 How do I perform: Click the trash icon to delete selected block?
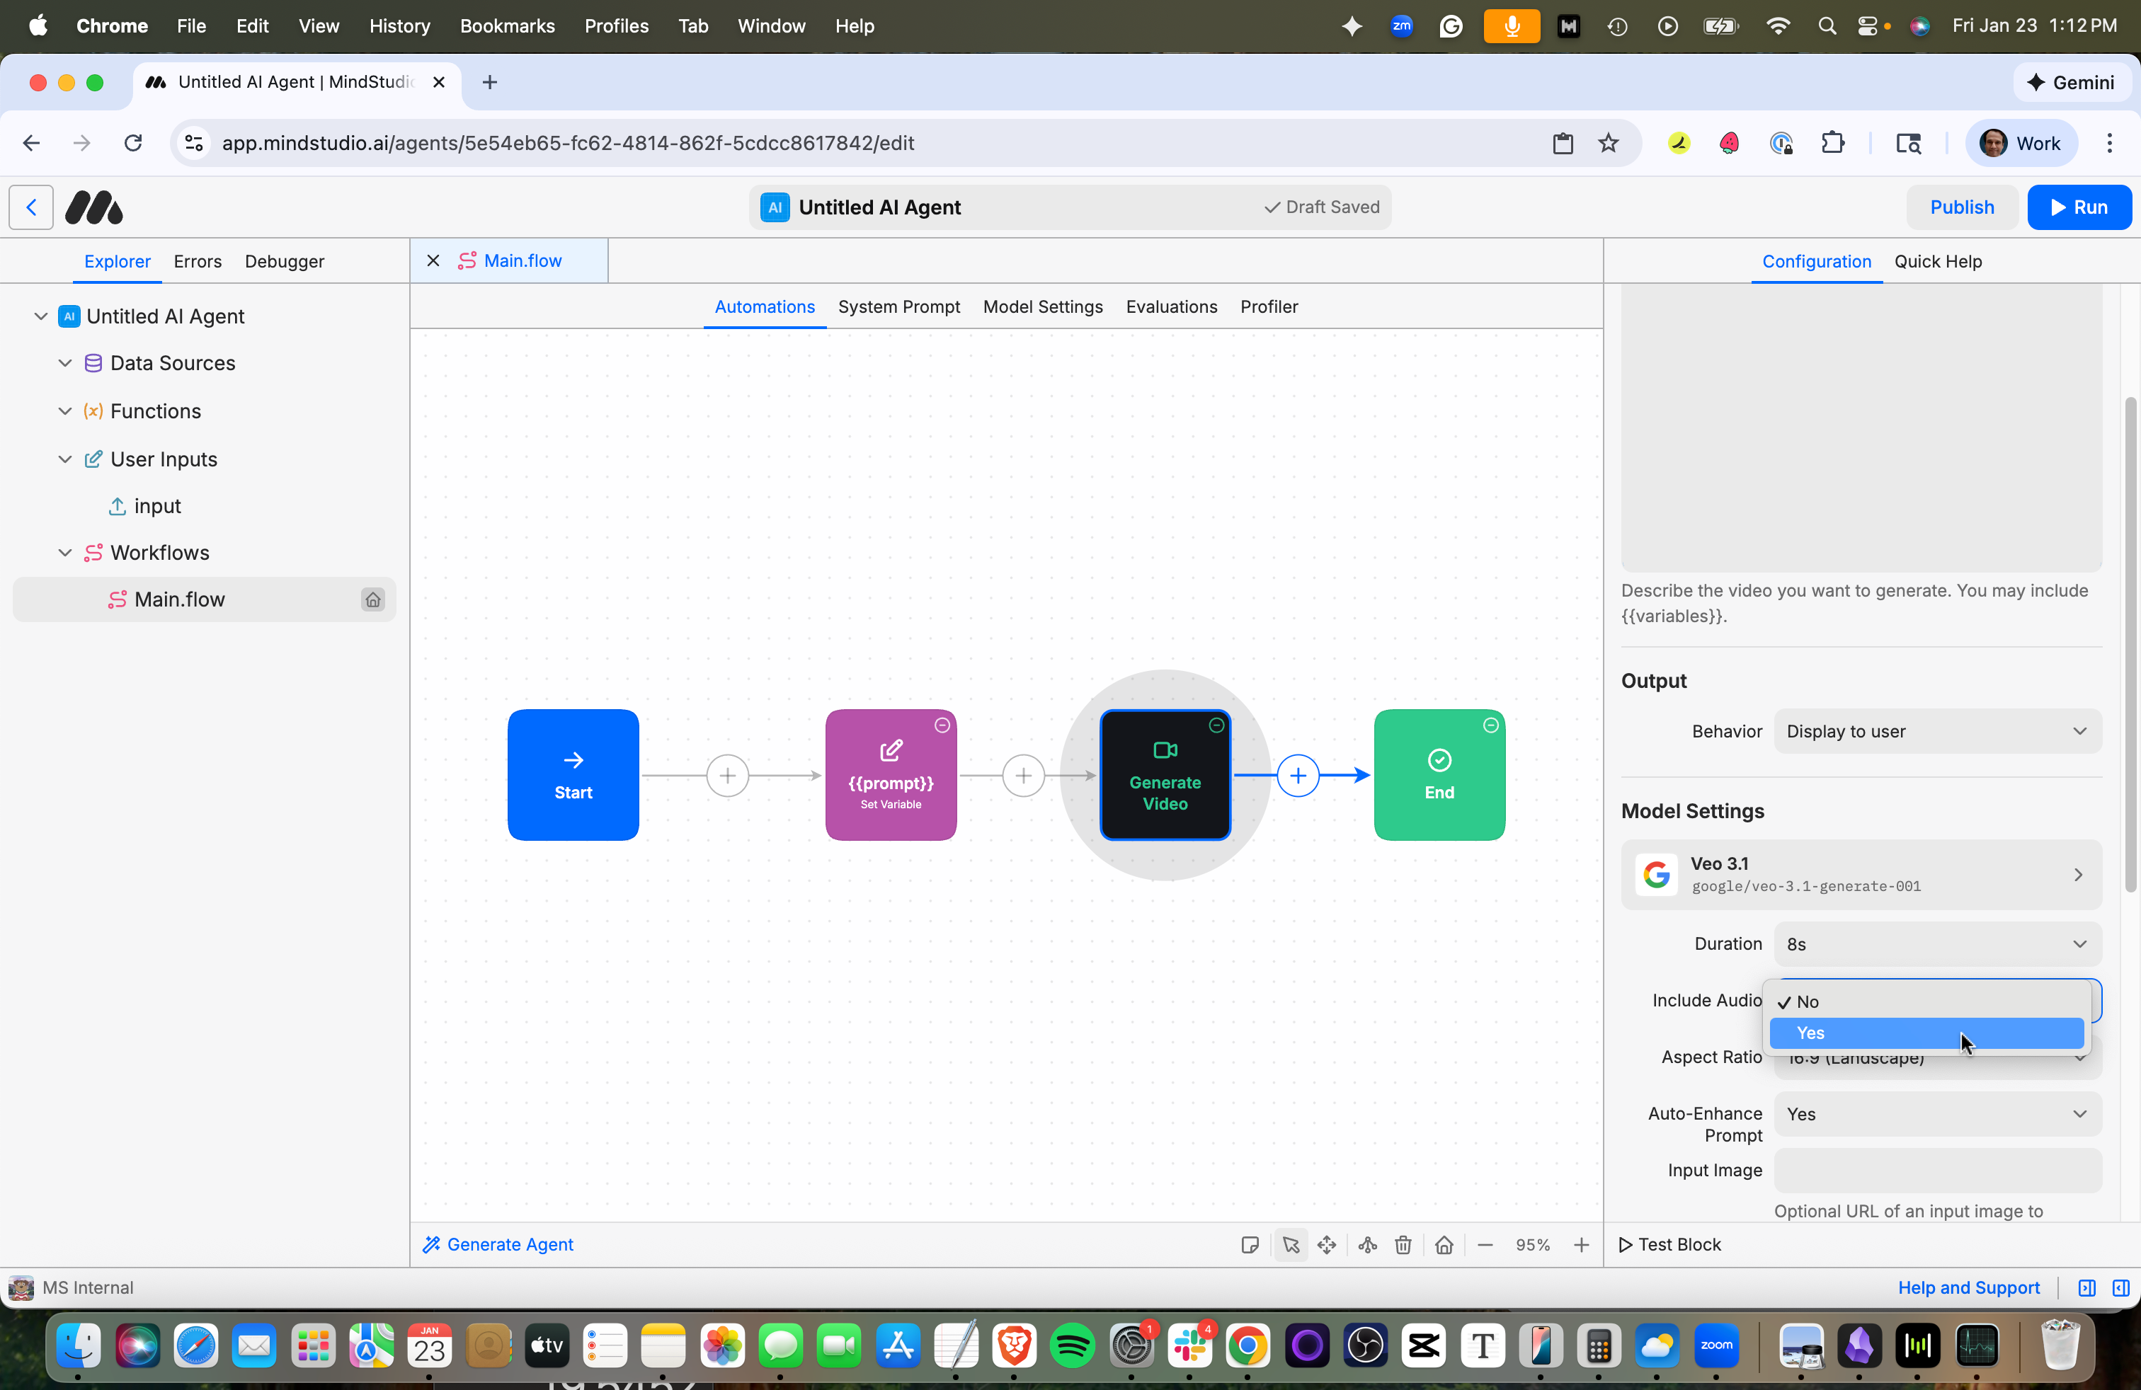coord(1403,1244)
